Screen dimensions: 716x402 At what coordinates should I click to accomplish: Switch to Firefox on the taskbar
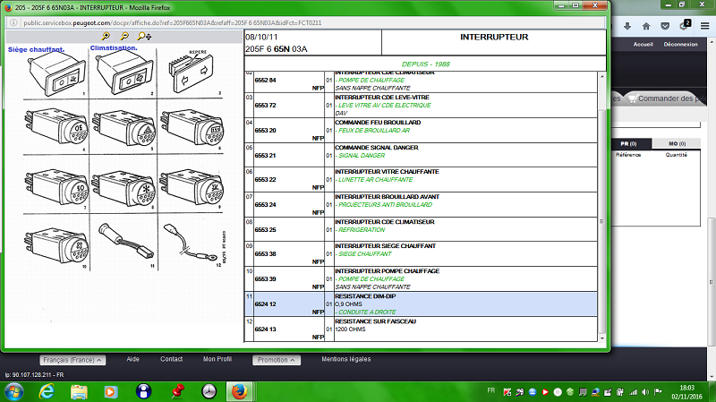239,391
